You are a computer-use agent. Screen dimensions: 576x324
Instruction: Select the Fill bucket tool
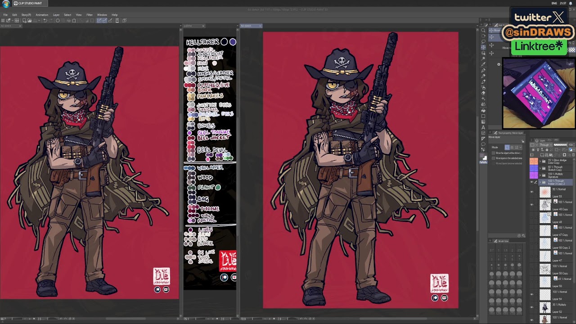[483, 110]
